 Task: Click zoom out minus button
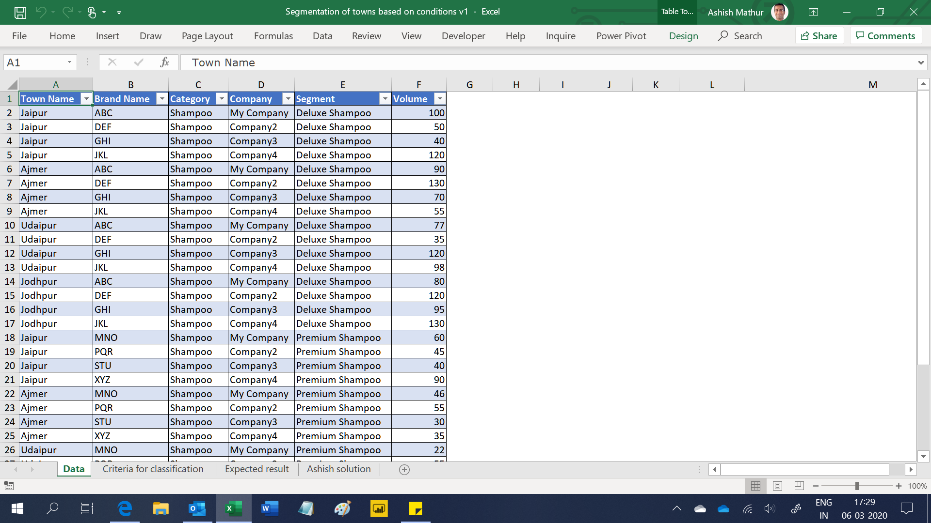[x=816, y=486]
